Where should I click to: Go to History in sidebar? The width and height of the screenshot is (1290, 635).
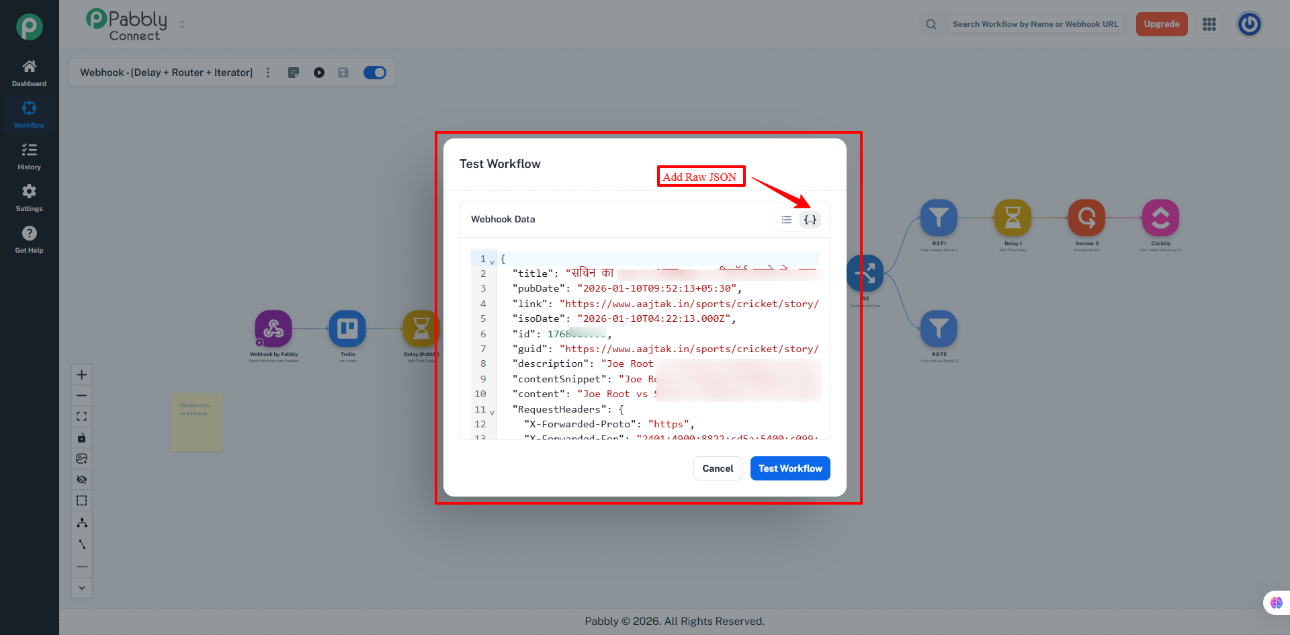pyautogui.click(x=29, y=157)
